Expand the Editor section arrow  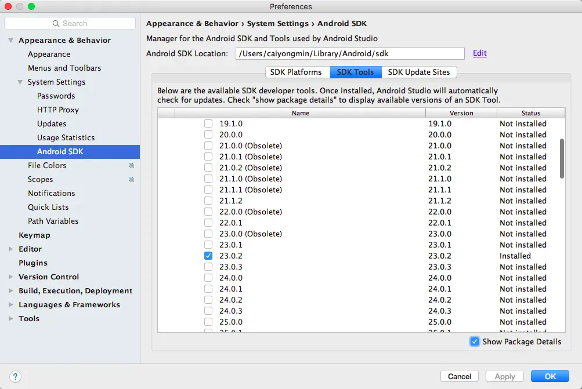pyautogui.click(x=11, y=249)
